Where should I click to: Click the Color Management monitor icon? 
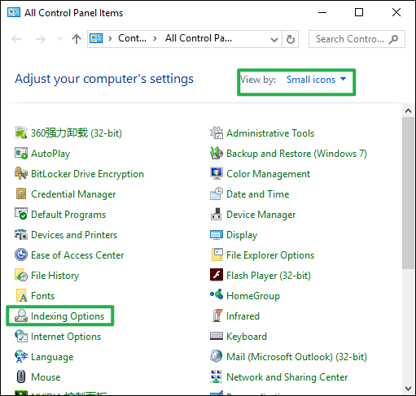(217, 174)
